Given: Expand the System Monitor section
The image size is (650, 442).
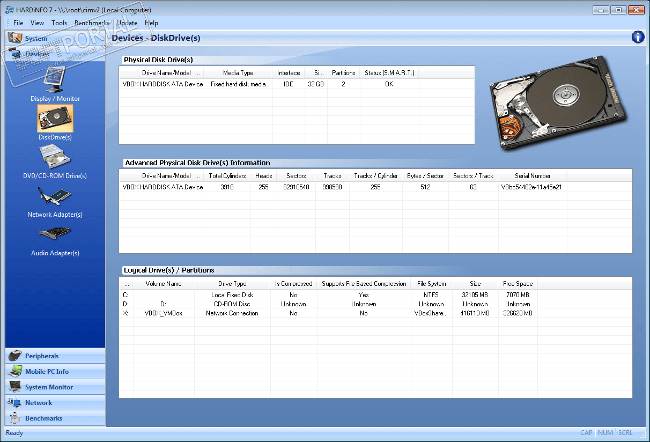Looking at the screenshot, I should [x=55, y=387].
